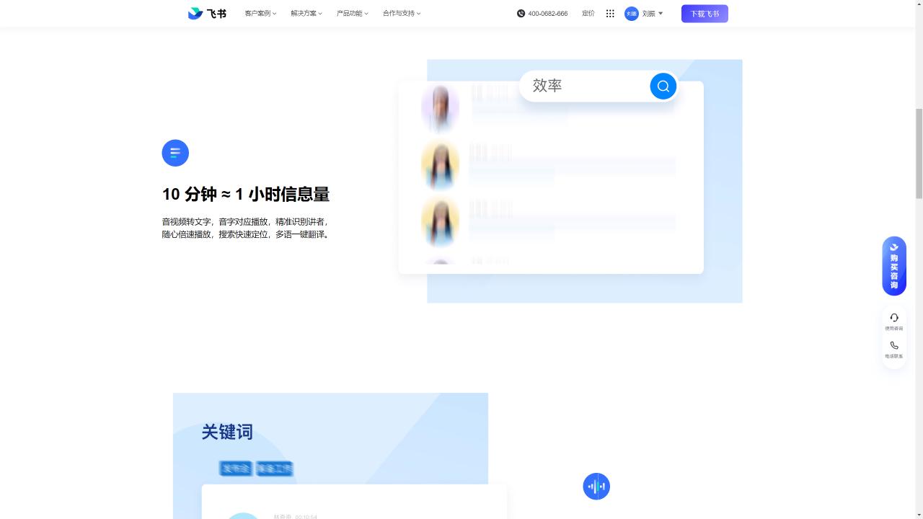The width and height of the screenshot is (923, 519).
Task: Click the first blurred keyword tag
Action: [x=236, y=469]
